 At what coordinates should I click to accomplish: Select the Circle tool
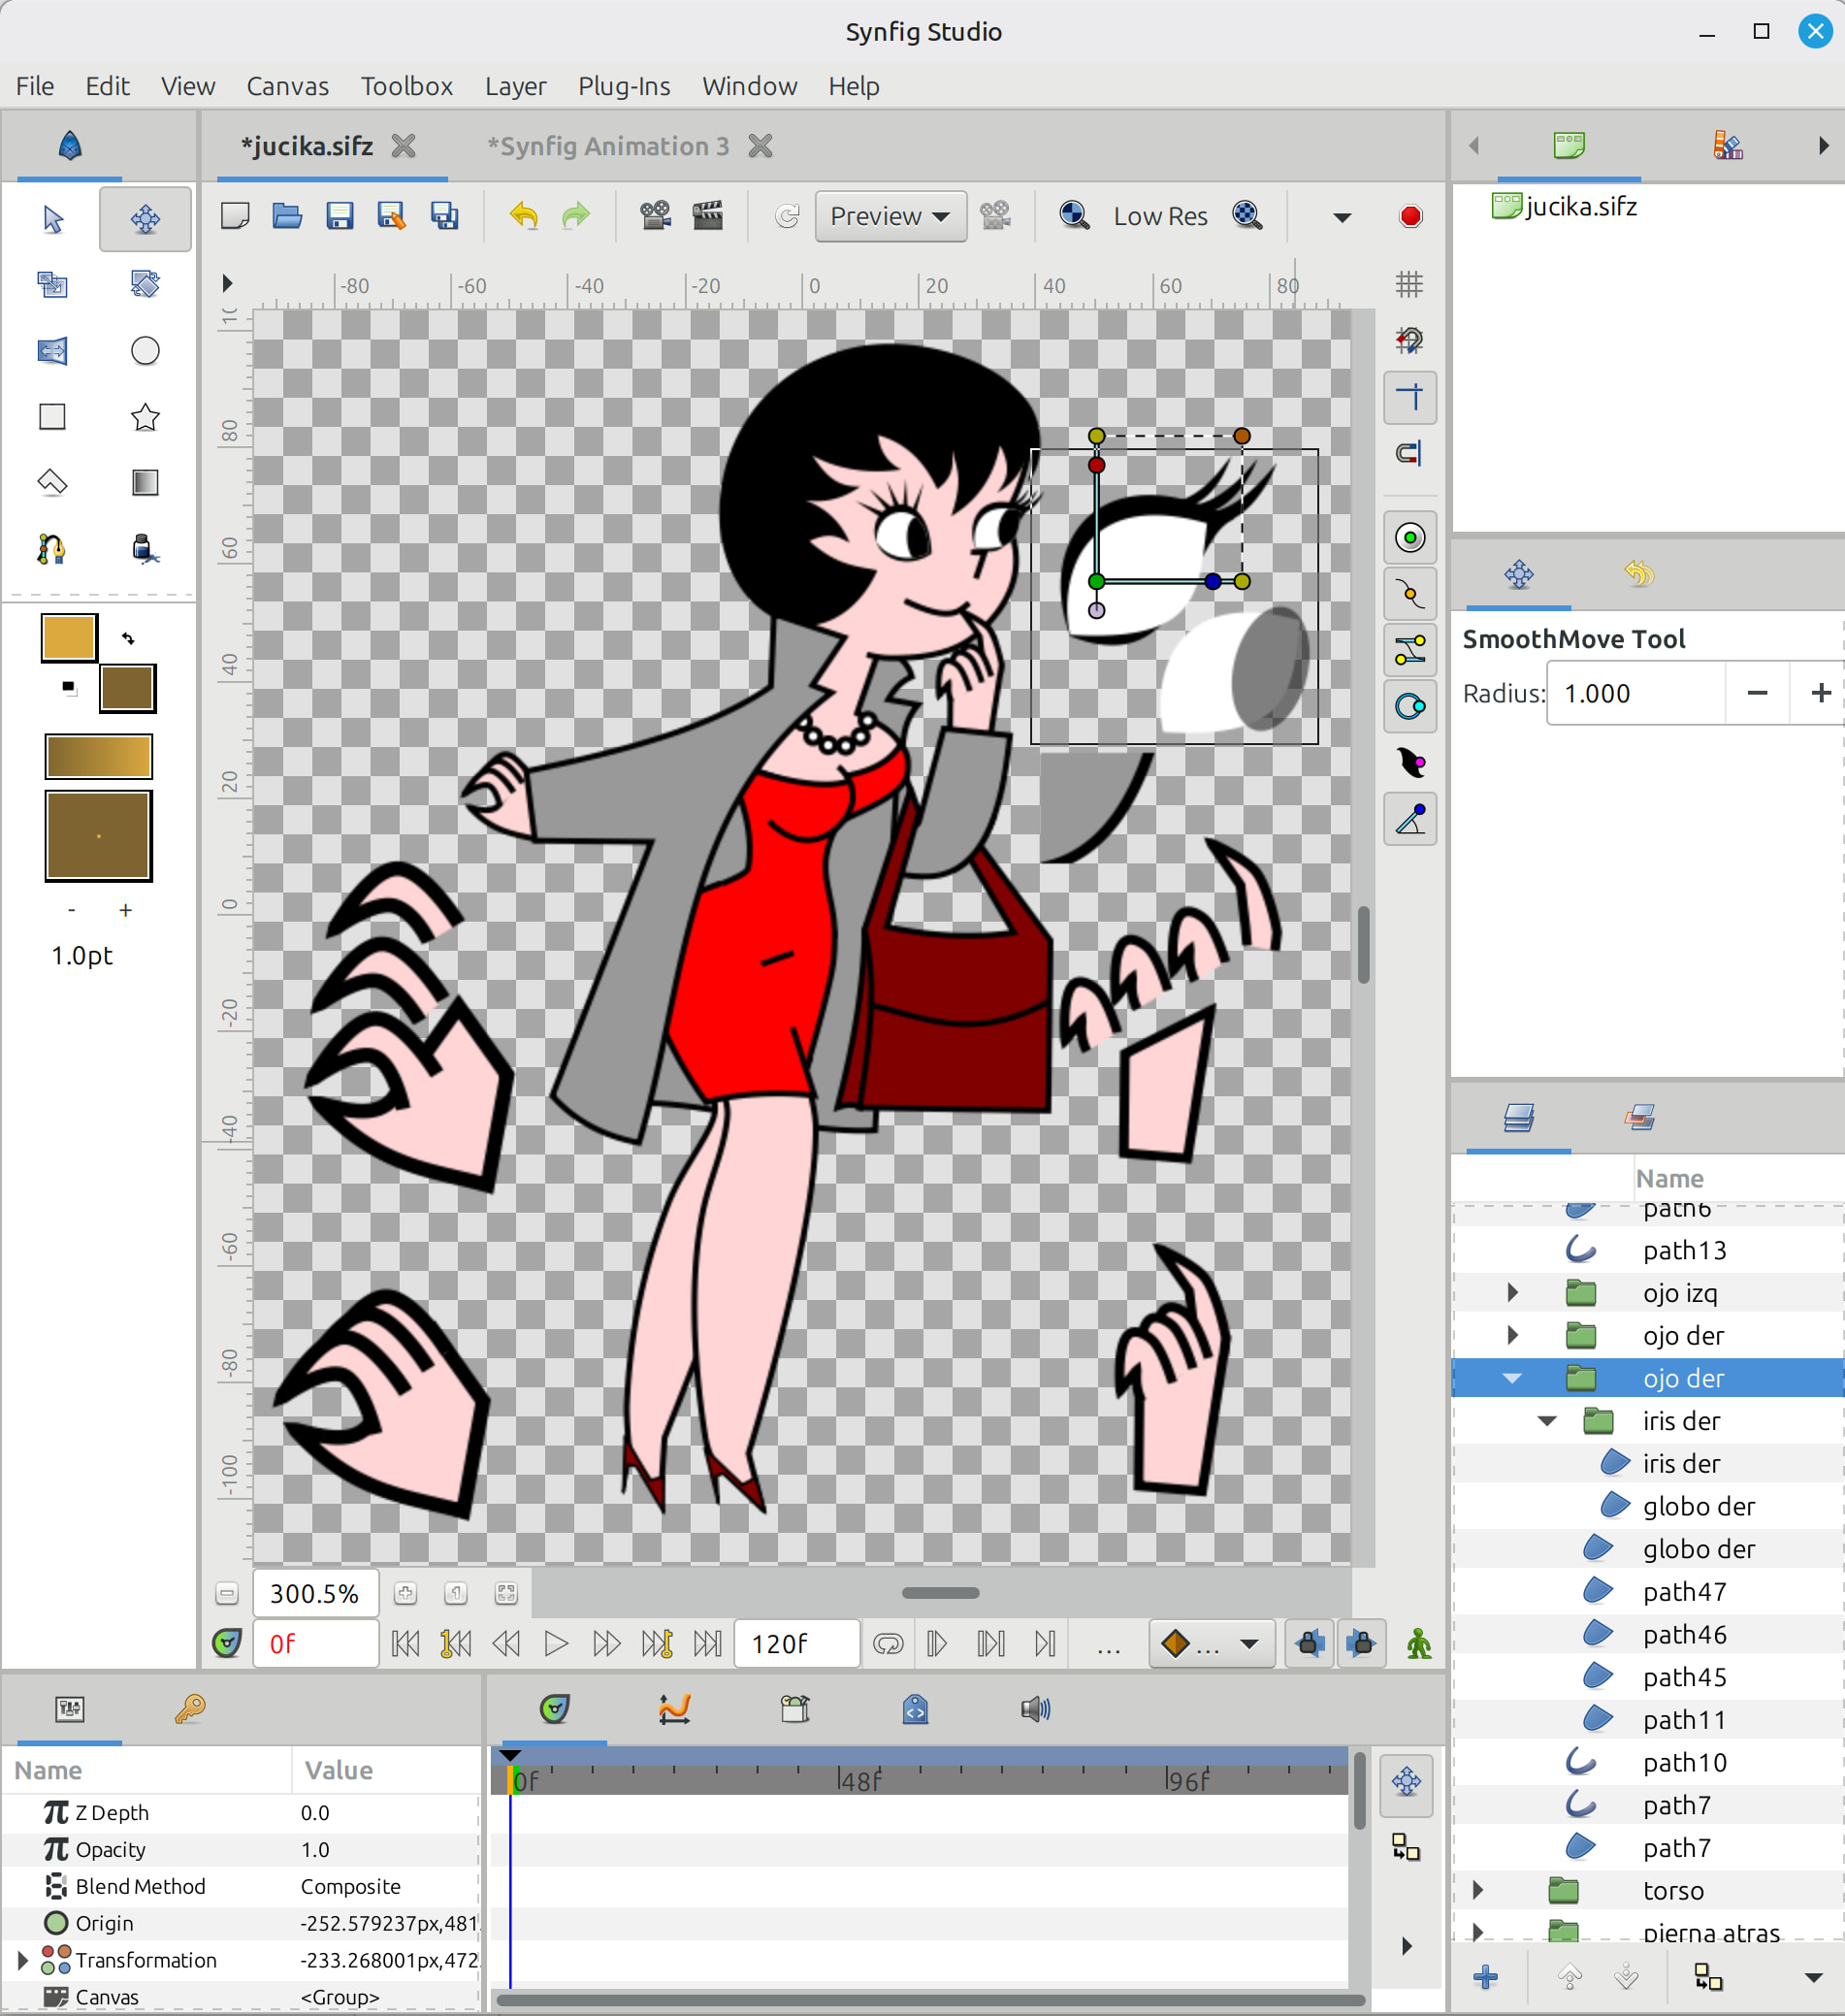pyautogui.click(x=145, y=351)
